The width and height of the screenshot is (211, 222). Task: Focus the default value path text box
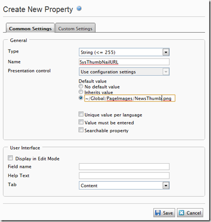[x=130, y=98]
